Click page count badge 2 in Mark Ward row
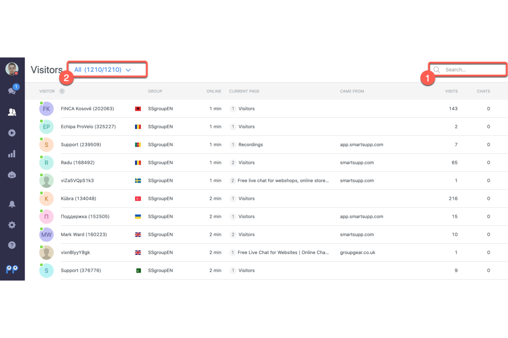The width and height of the screenshot is (508, 338). coord(233,235)
